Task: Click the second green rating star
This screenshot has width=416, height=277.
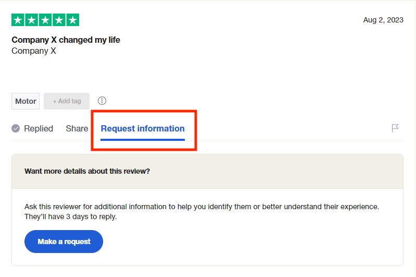Action: point(32,20)
